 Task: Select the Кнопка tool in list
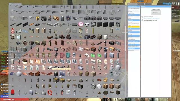pyautogui.click(x=134, y=12)
